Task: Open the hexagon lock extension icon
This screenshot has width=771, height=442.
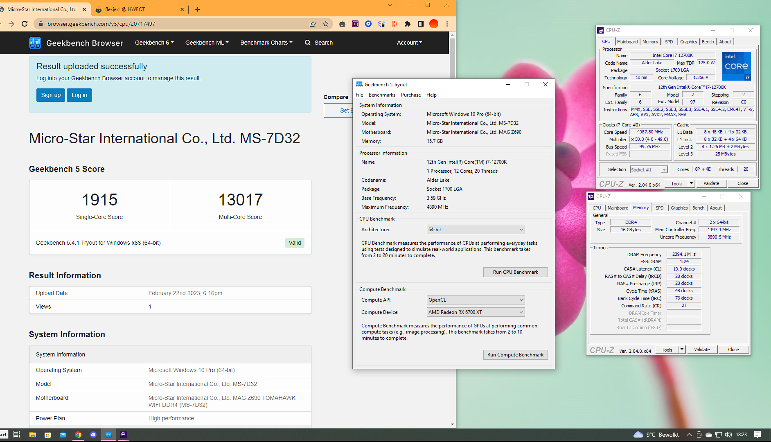Action: [x=381, y=24]
